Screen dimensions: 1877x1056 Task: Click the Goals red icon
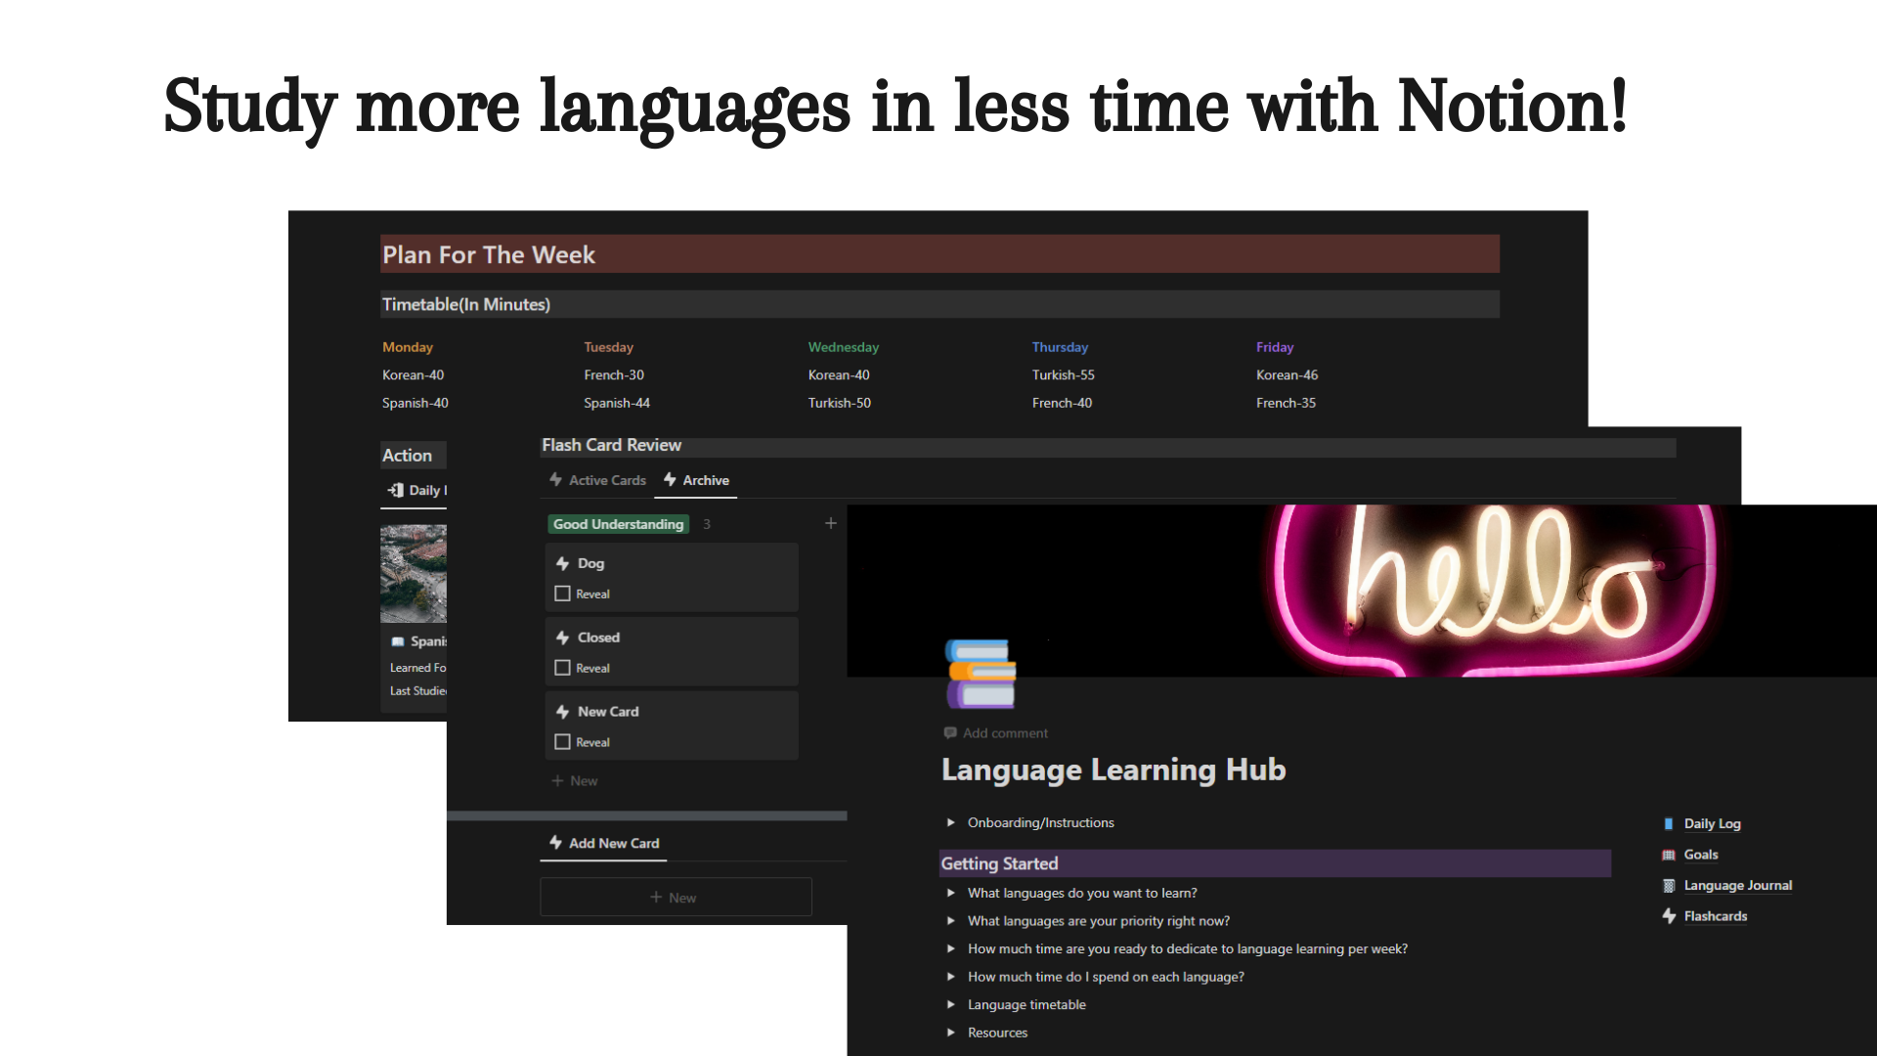[1669, 855]
